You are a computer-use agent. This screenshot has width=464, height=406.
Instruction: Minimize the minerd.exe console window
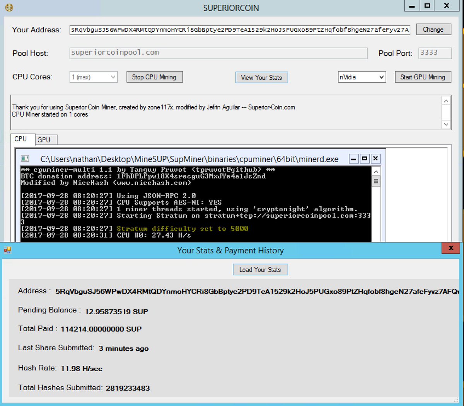coord(353,159)
